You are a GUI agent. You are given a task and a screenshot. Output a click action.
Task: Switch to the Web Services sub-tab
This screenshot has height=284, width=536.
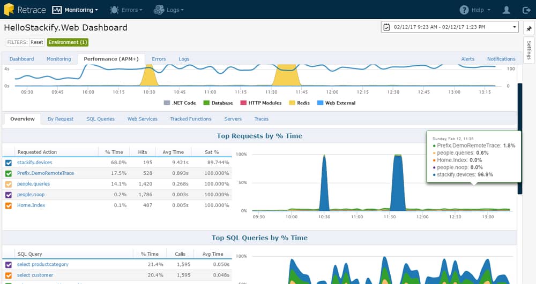(142, 119)
